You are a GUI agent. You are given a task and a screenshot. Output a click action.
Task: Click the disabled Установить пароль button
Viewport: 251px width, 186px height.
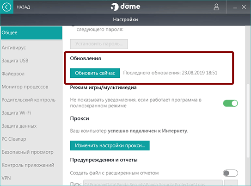point(99,44)
